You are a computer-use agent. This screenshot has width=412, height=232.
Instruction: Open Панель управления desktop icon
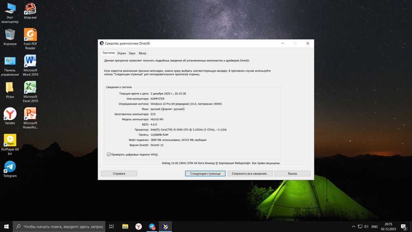click(10, 66)
